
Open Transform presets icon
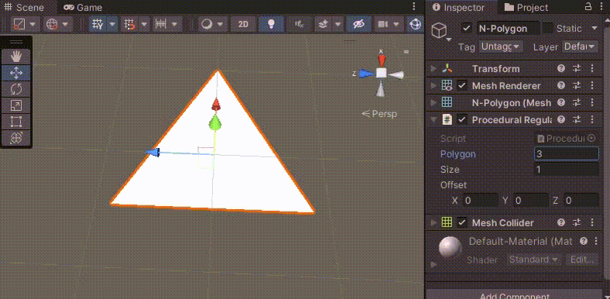[577, 68]
